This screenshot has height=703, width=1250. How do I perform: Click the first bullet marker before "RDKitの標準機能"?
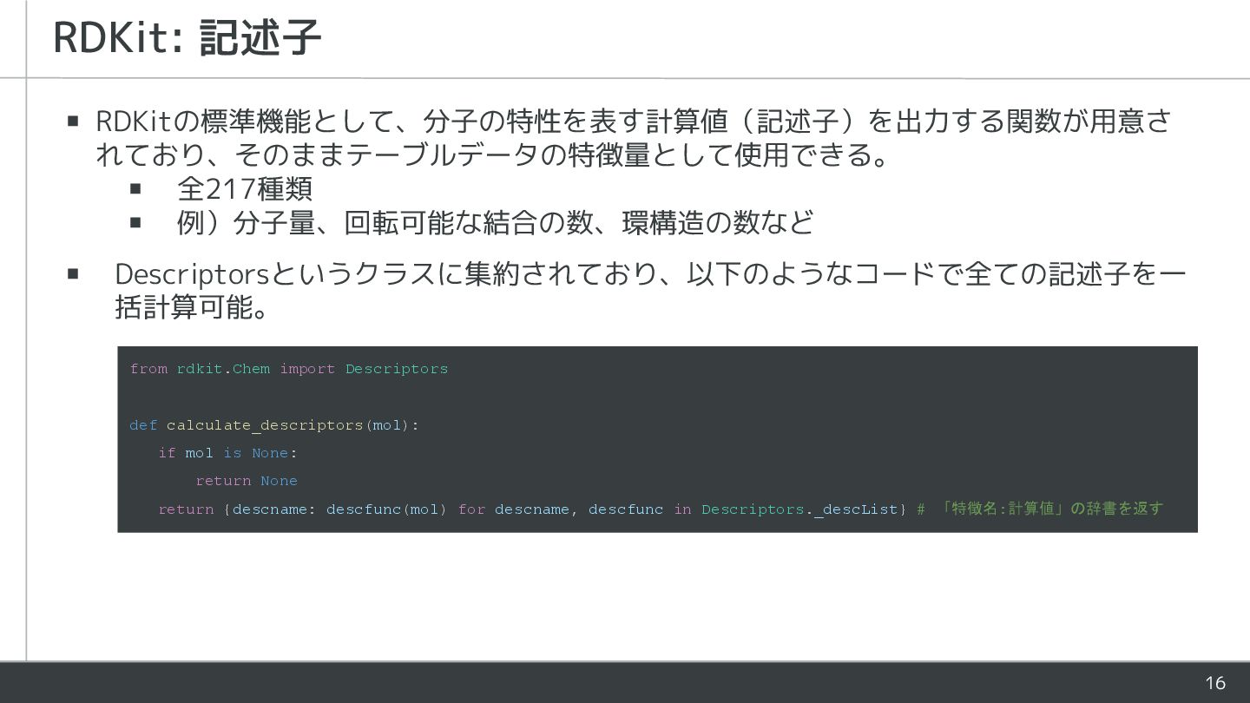pos(74,121)
